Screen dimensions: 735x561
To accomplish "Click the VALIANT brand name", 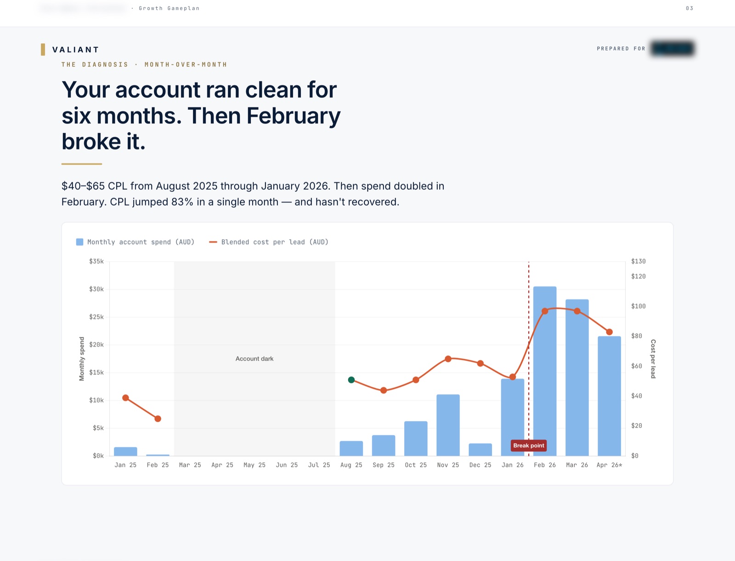I will (76, 50).
